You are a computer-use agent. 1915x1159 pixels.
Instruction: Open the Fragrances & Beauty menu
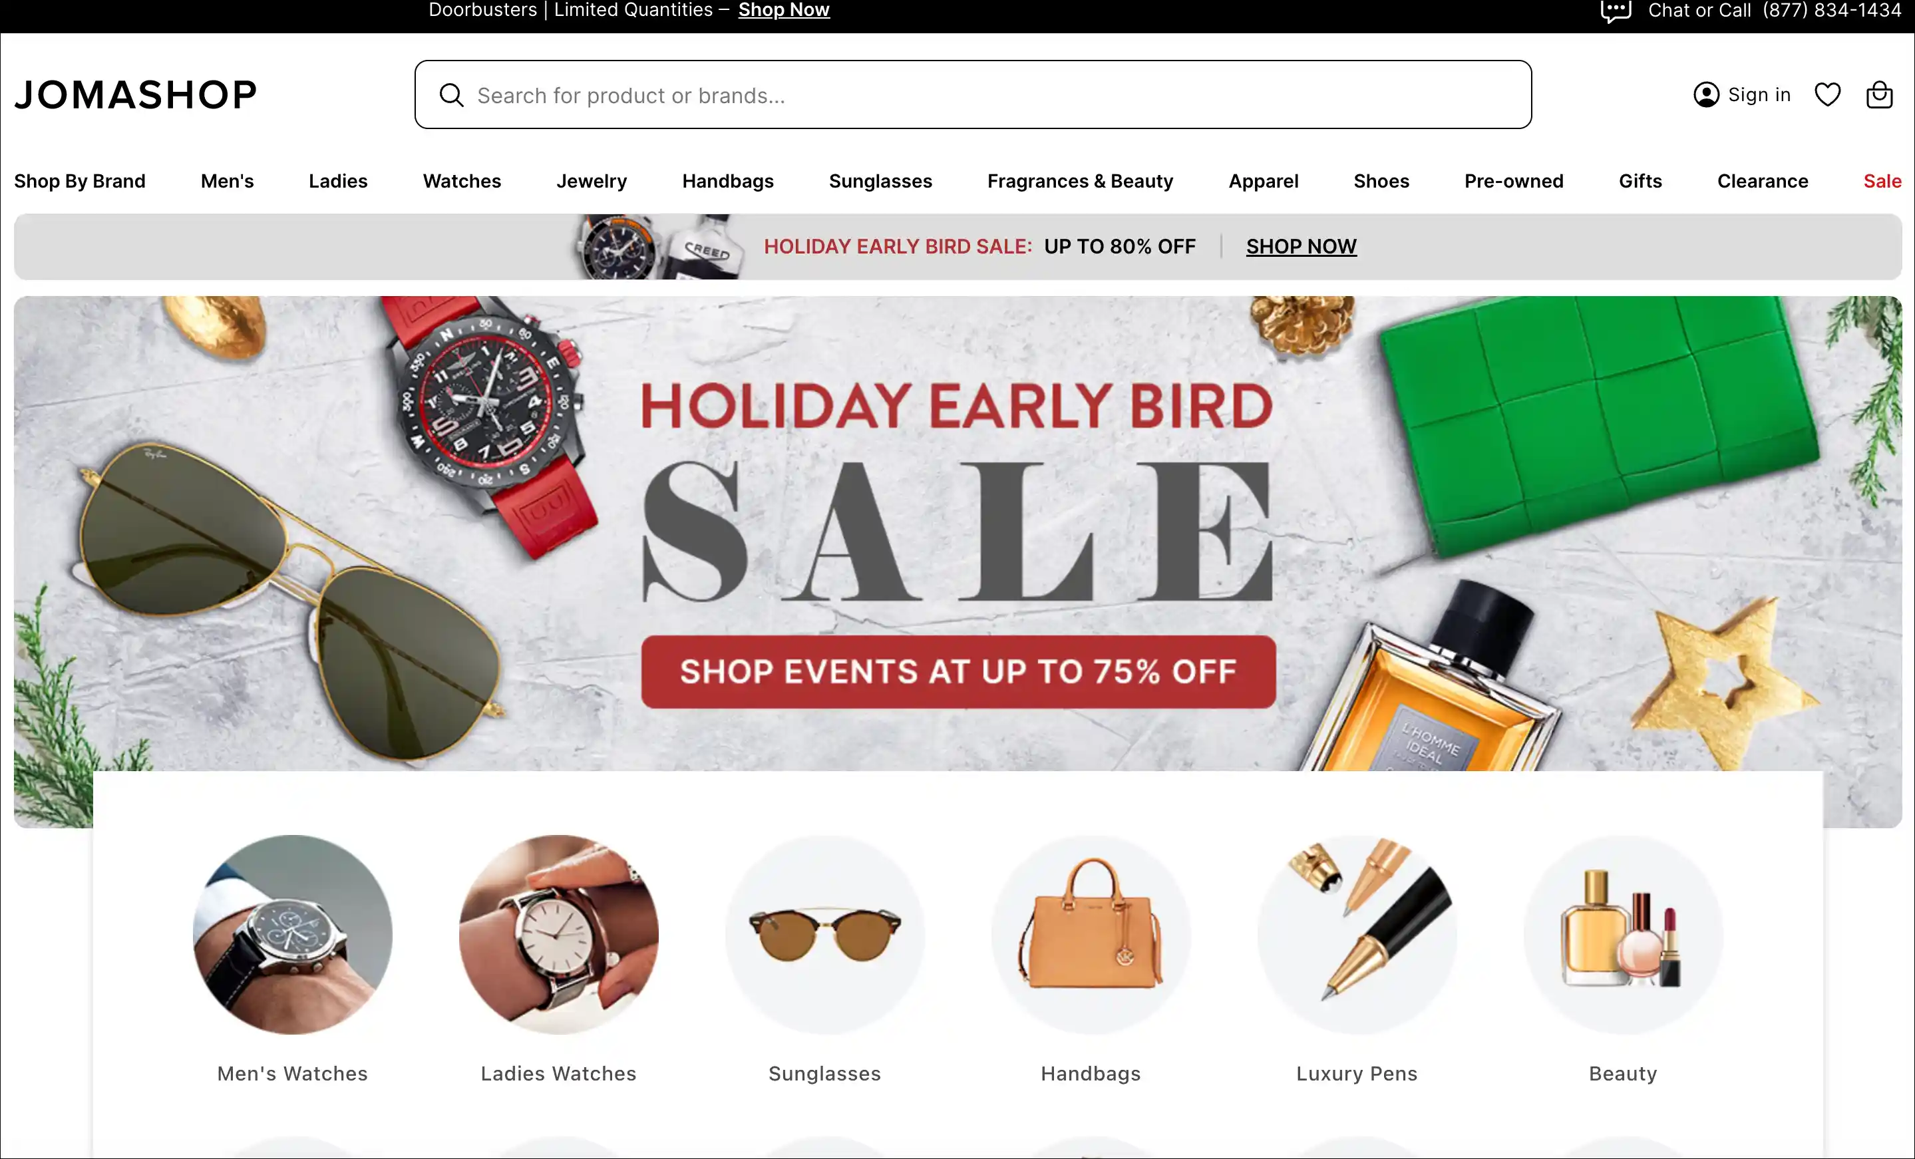1081,181
